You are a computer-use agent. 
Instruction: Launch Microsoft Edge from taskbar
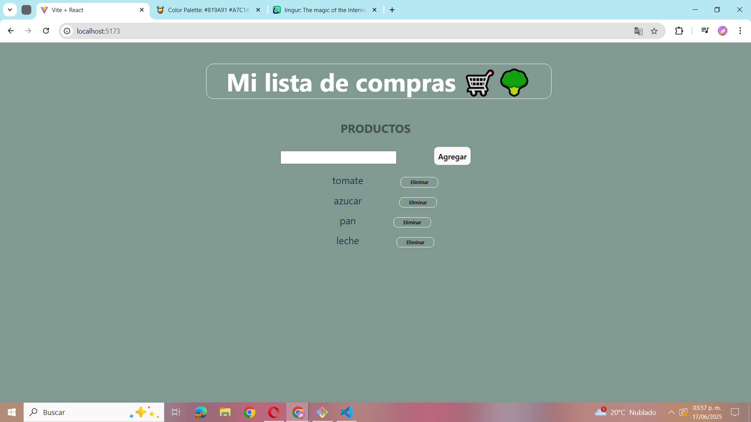pos(201,412)
